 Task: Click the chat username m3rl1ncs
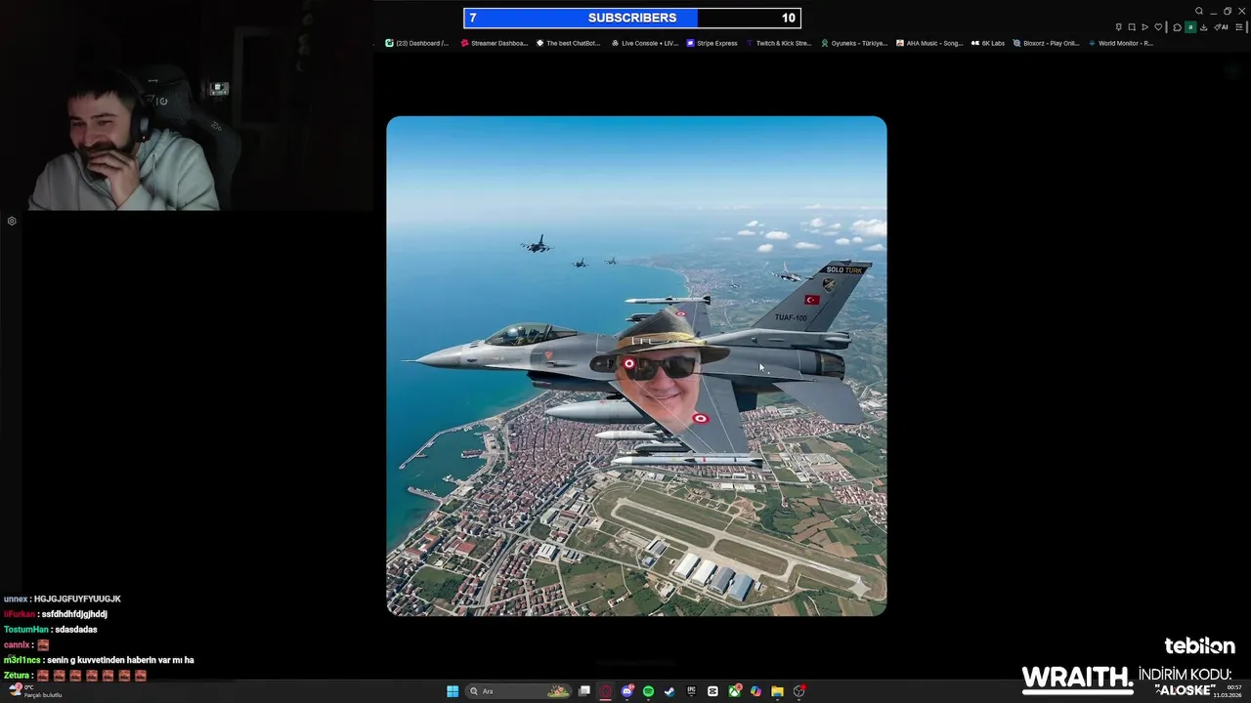tap(22, 661)
